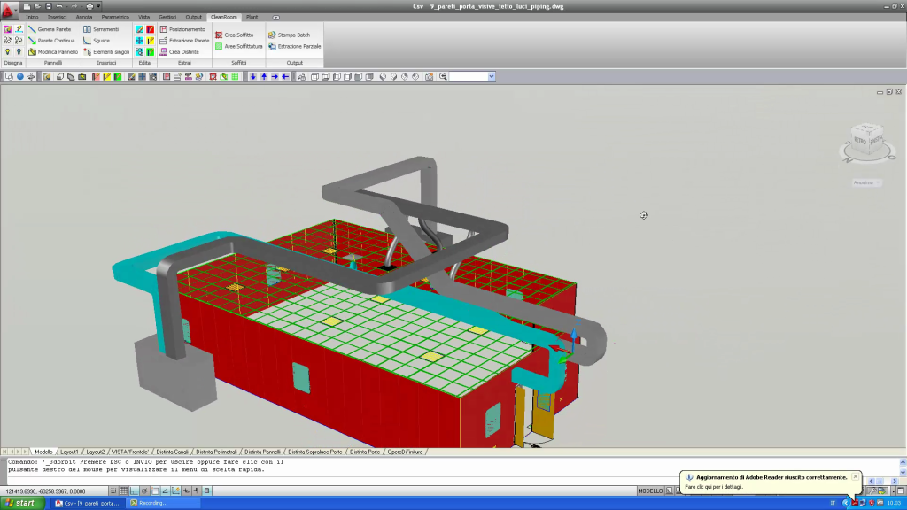Click the MODELLO status bar button
The image size is (907, 510).
coord(651,491)
